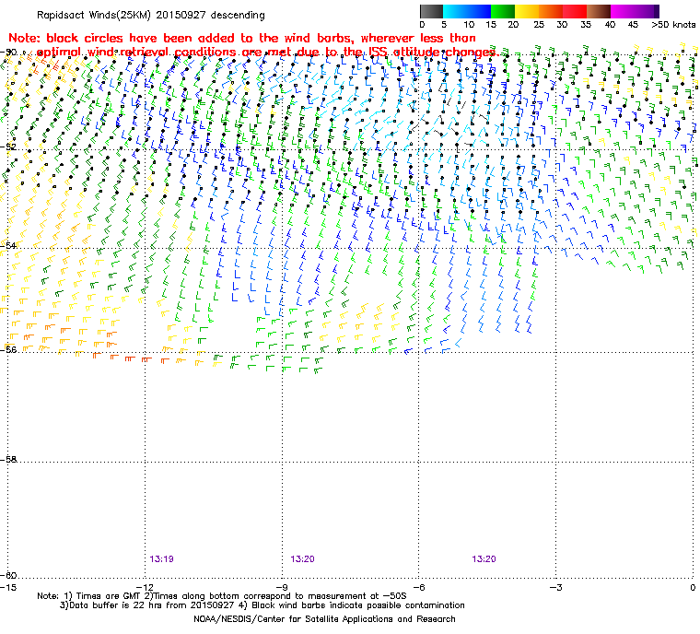The width and height of the screenshot is (700, 634).
Task: Click the -54 latitude axis label
Action: click(x=8, y=245)
